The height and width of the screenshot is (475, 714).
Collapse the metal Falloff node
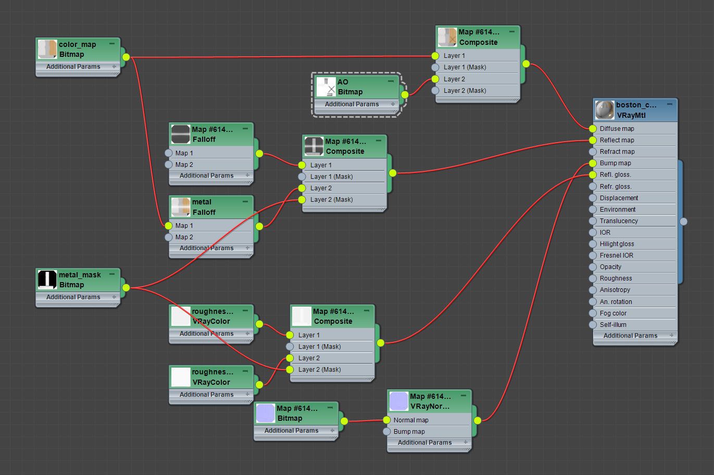(x=245, y=202)
